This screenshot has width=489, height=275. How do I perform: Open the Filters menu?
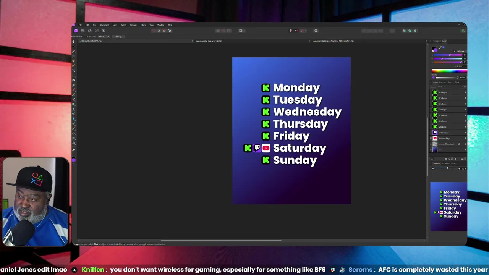(143, 25)
